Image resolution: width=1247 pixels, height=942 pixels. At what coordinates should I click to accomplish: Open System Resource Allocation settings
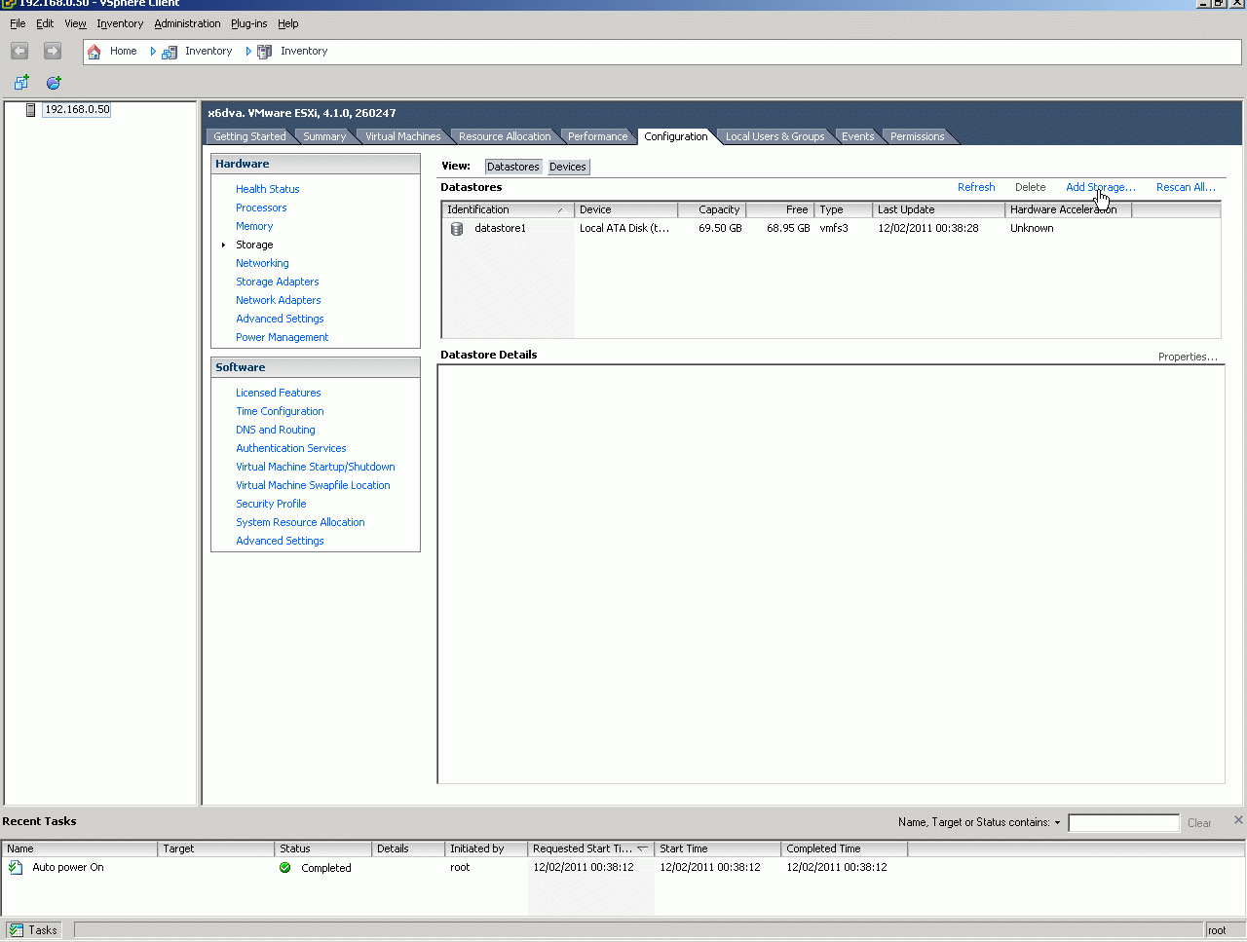pyautogui.click(x=300, y=522)
